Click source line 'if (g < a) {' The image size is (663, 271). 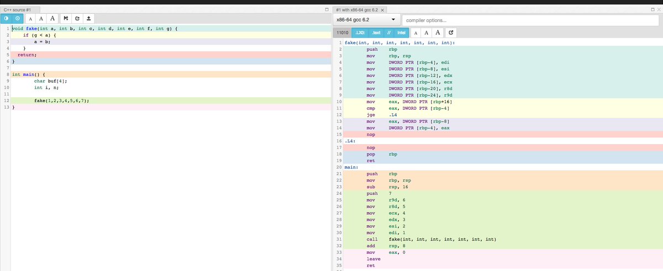tap(39, 35)
